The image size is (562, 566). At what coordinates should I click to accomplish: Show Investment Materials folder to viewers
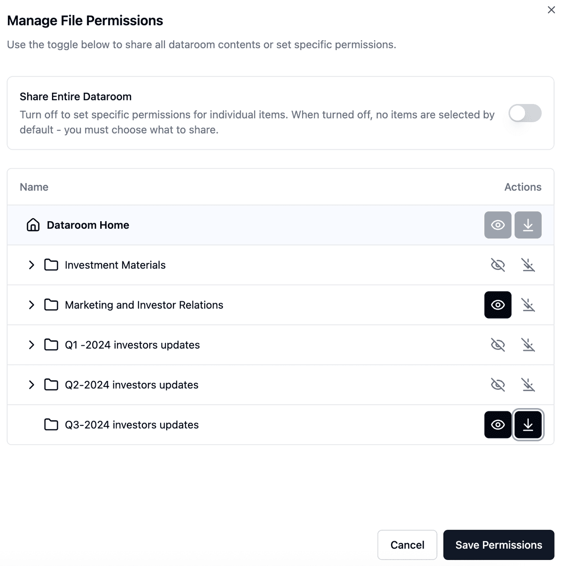tap(497, 265)
